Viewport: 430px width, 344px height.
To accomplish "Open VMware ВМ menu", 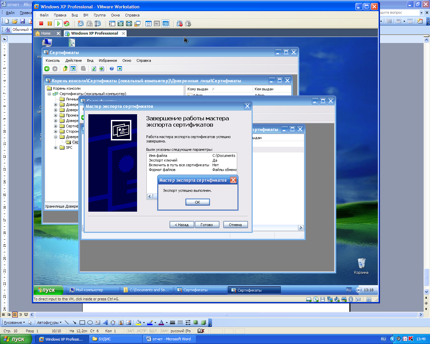I will (x=86, y=15).
